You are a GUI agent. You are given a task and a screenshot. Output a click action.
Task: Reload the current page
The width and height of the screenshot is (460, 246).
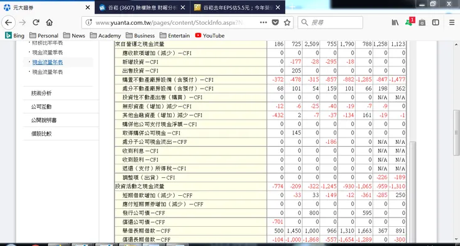coord(36,22)
